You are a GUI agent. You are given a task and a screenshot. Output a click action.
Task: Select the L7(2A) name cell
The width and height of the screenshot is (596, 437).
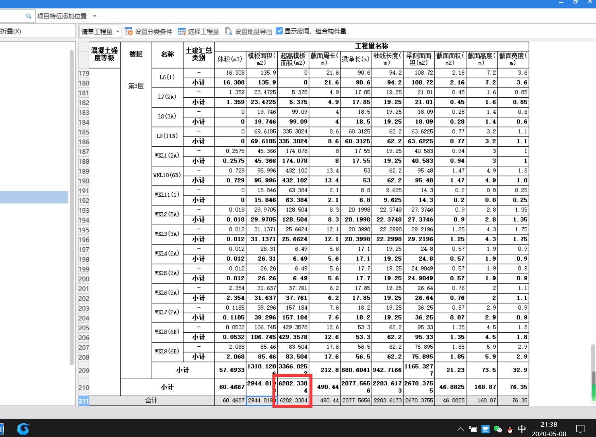[167, 97]
